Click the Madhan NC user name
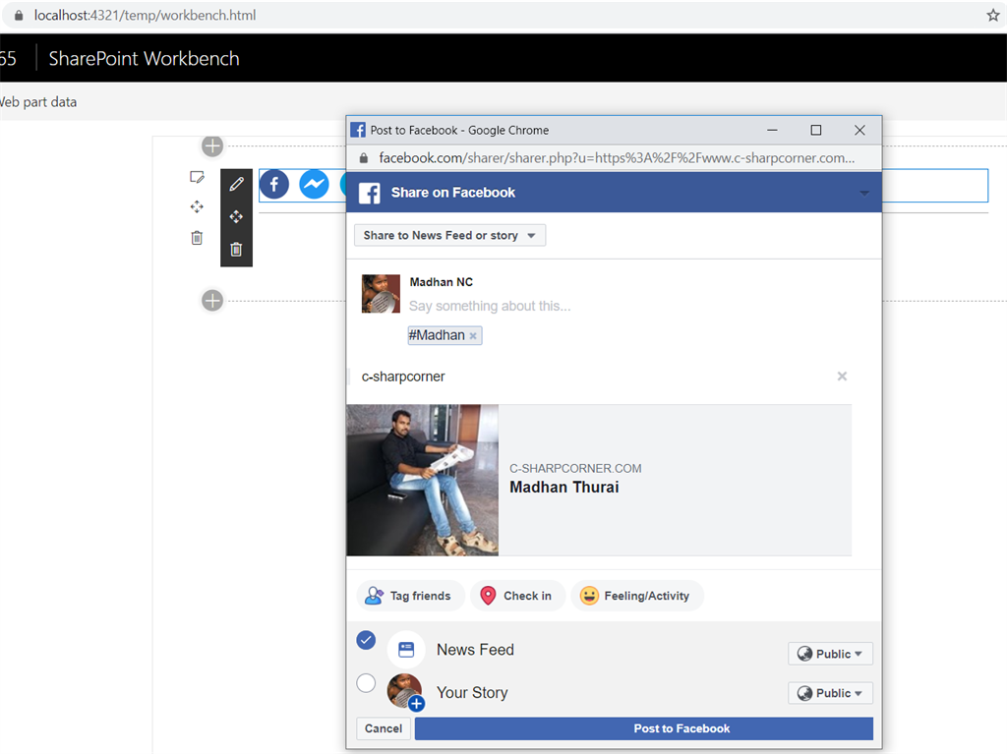The image size is (1007, 754). coord(442,282)
